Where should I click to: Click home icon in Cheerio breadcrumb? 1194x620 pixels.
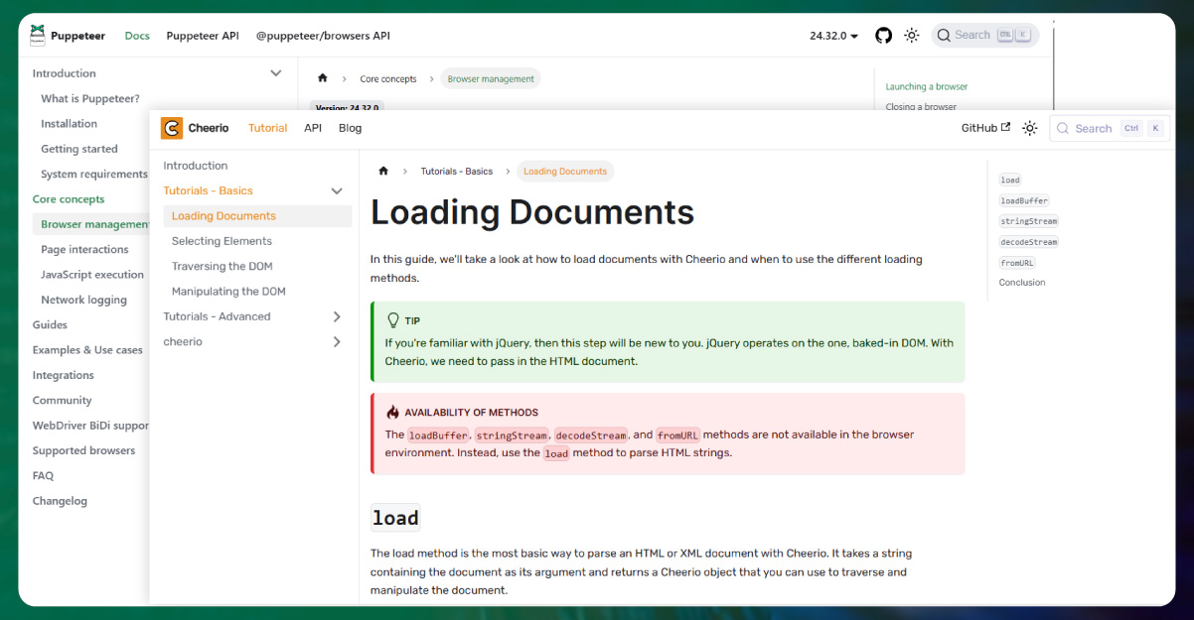[x=383, y=172]
